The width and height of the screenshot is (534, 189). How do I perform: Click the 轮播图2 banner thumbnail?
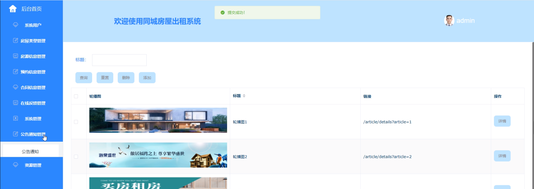pos(158,155)
